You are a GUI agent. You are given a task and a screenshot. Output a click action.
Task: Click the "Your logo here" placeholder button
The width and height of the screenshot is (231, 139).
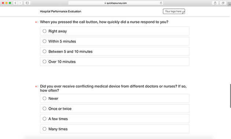tap(174, 11)
